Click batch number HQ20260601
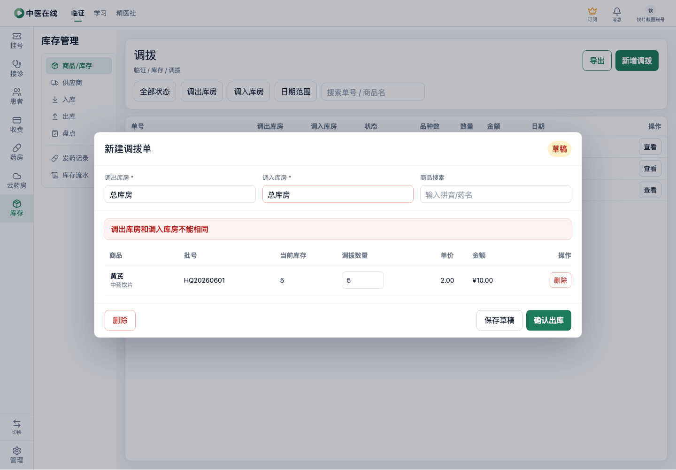Screen dimensions: 676x470 (205, 280)
